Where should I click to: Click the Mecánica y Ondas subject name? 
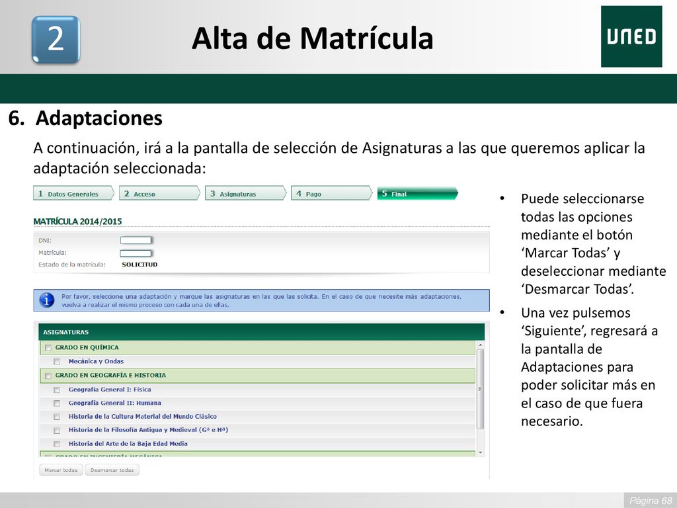tap(96, 361)
